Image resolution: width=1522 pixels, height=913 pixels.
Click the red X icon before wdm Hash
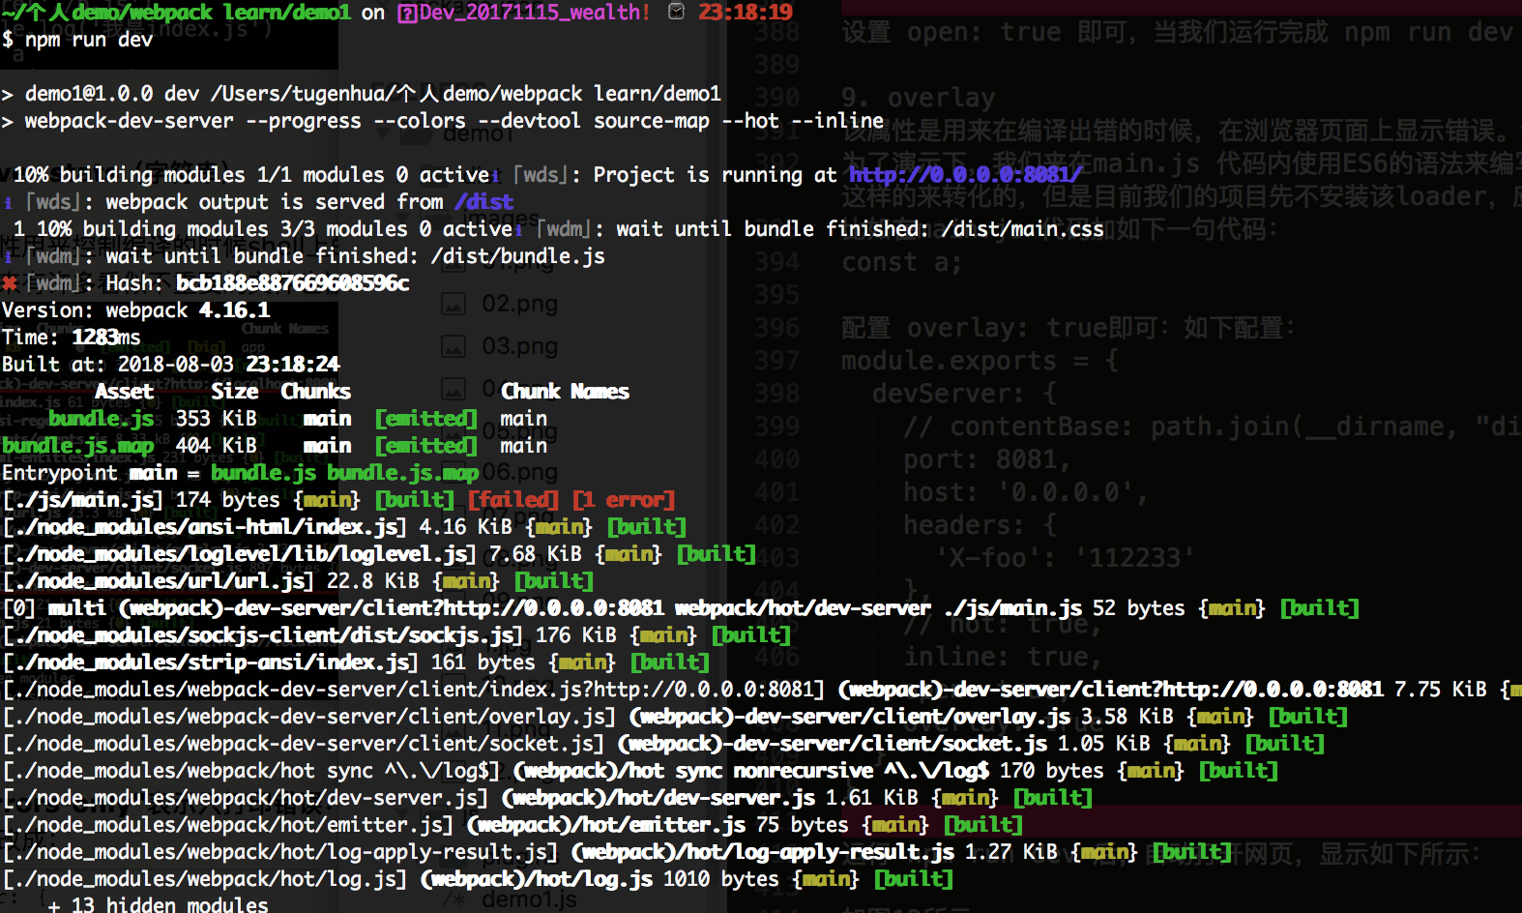point(10,282)
